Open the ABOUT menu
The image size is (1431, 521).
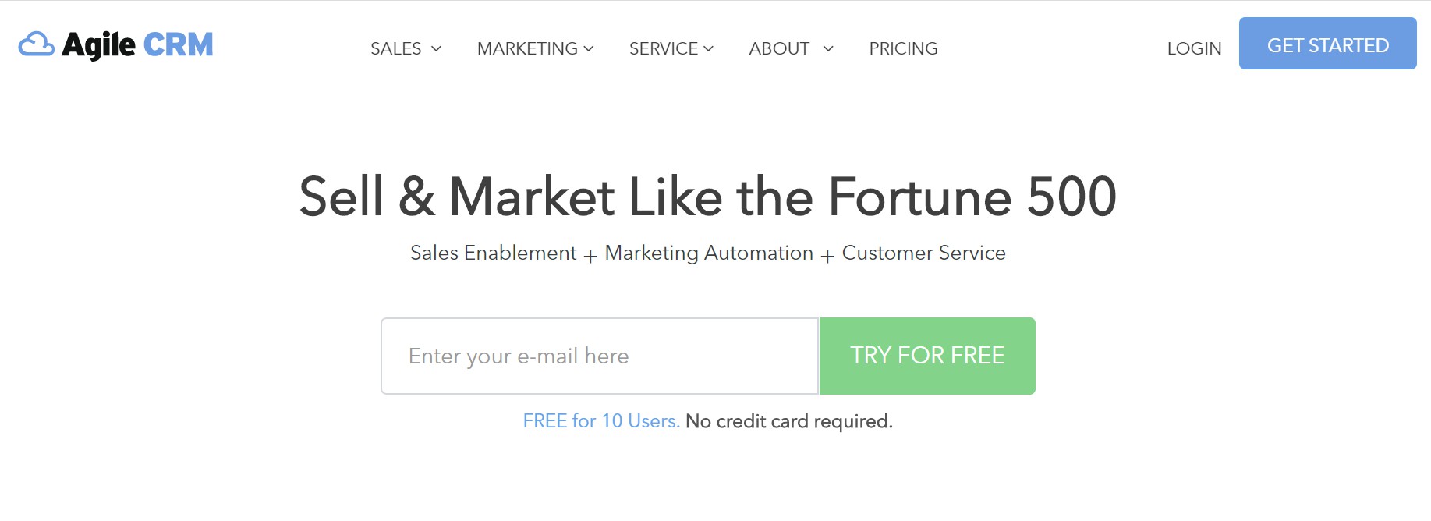coord(779,48)
